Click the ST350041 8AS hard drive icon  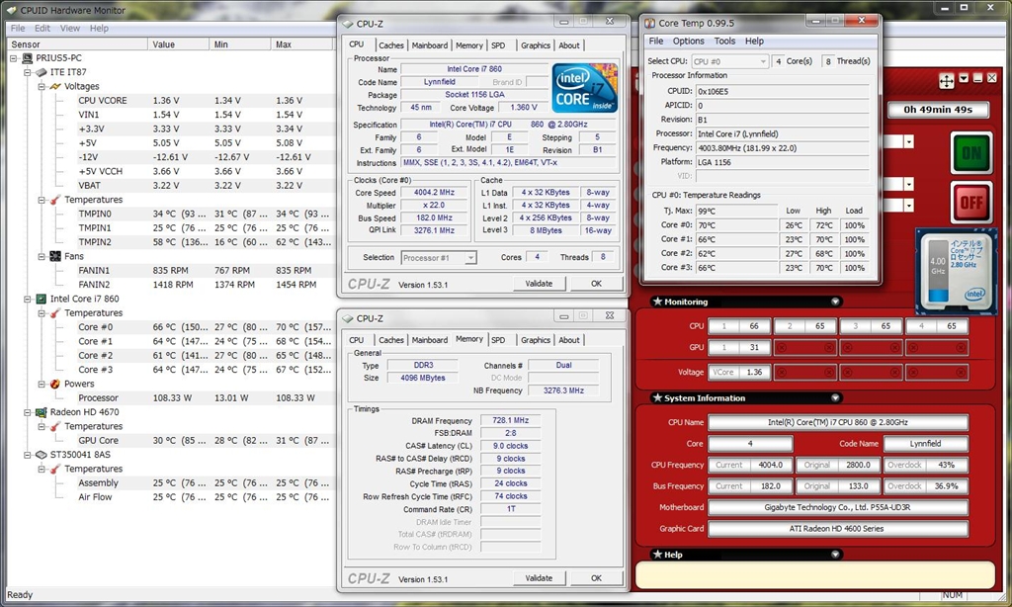click(x=41, y=455)
